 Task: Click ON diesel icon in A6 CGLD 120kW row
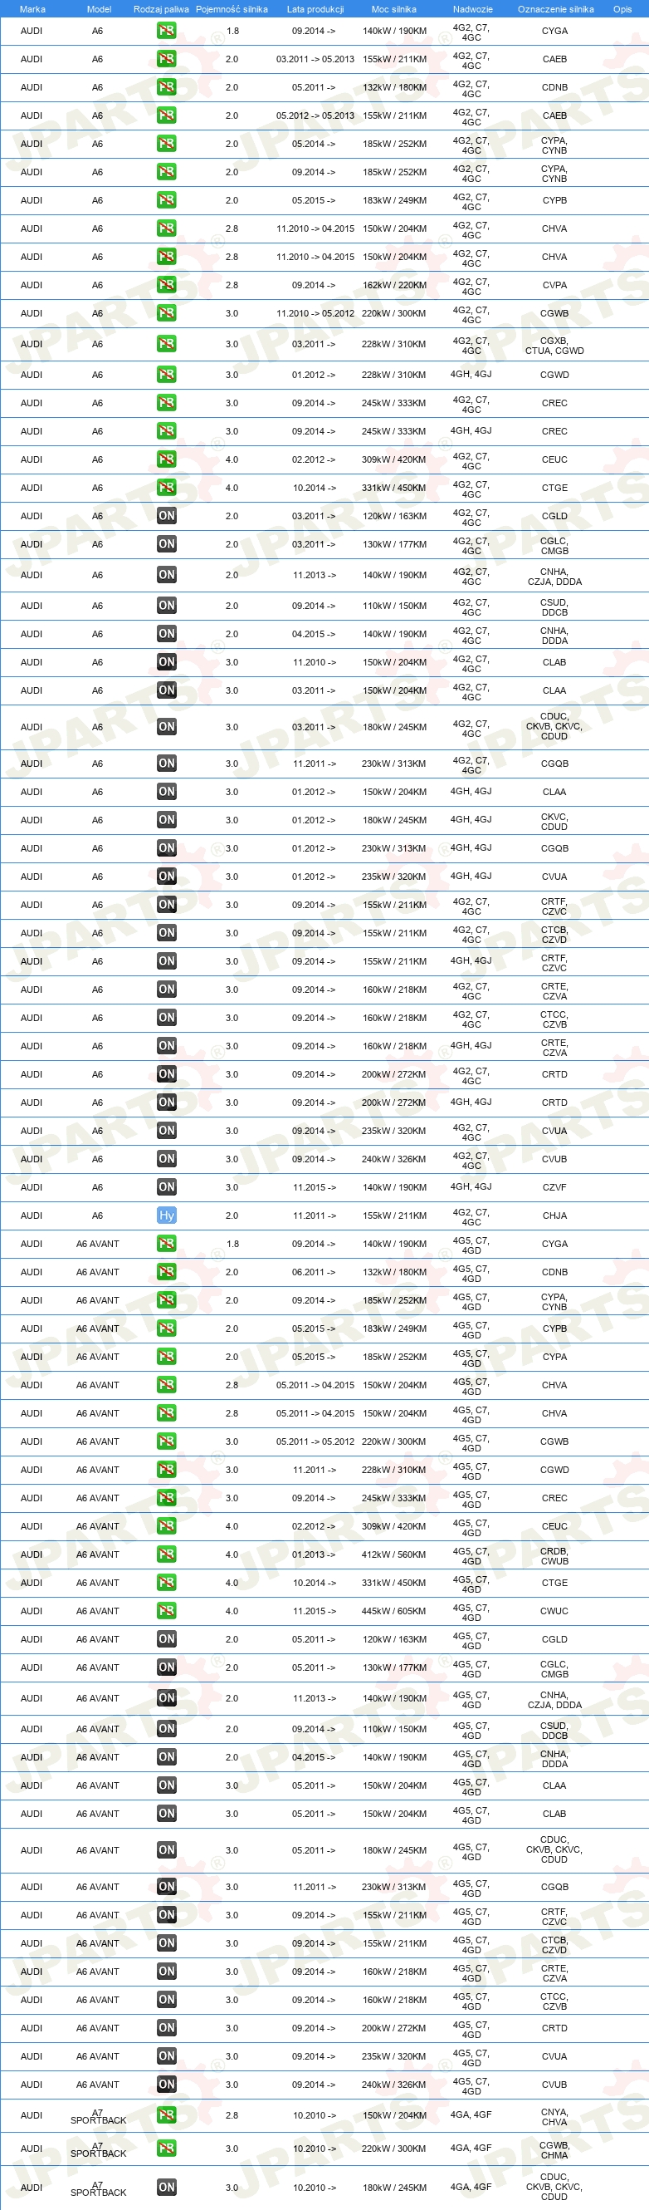(x=166, y=516)
